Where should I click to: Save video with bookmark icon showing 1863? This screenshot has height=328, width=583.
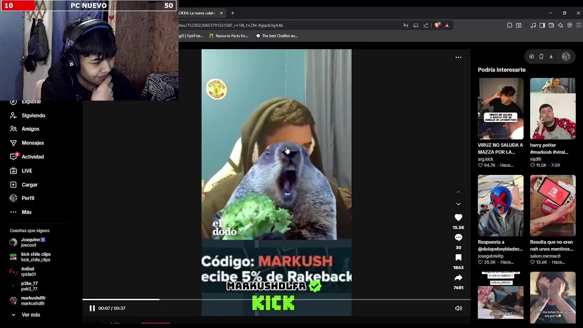(x=458, y=257)
